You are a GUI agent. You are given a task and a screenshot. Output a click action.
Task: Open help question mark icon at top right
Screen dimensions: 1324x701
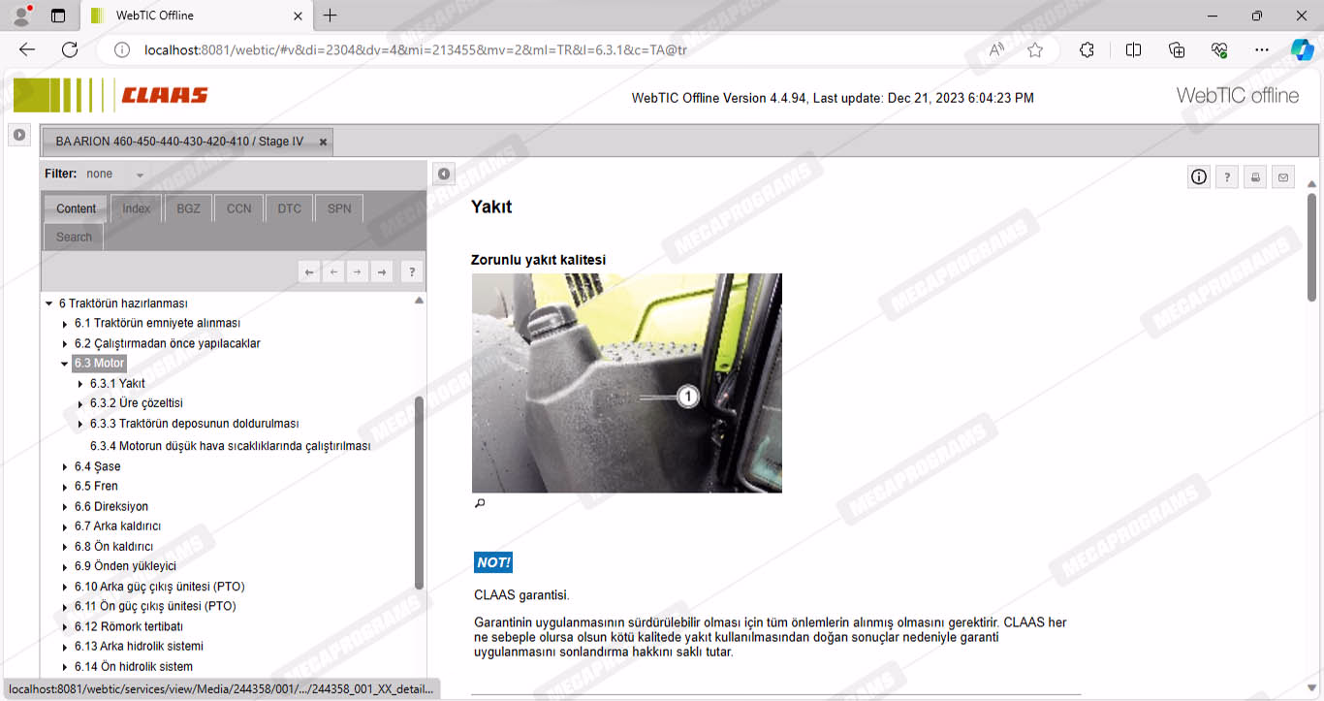pos(1227,176)
